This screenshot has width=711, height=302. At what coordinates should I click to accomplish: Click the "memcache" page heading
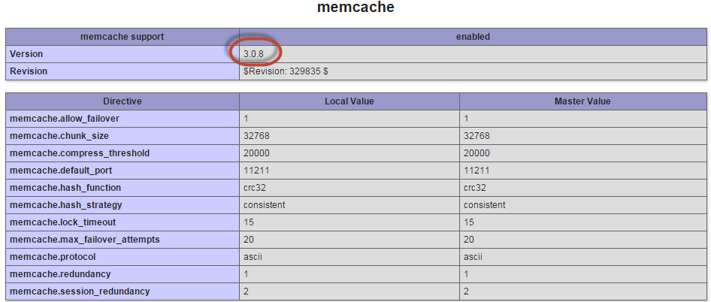[355, 8]
